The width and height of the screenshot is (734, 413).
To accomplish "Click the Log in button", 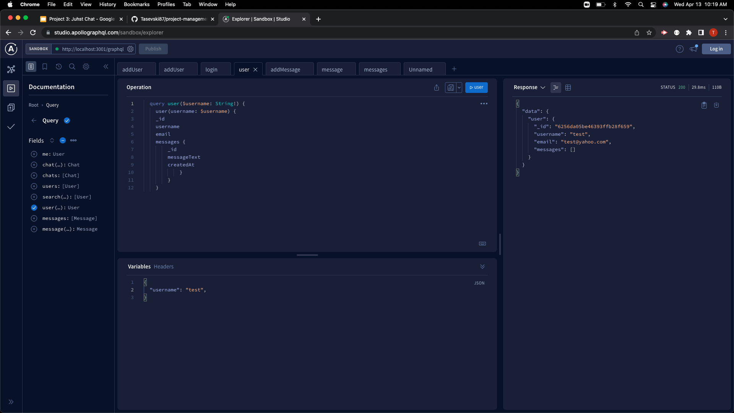I will [x=716, y=49].
